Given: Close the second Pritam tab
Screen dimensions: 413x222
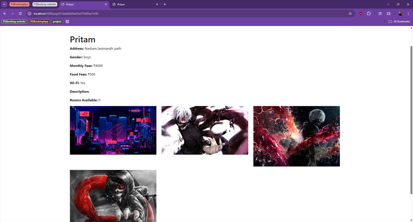Looking at the screenshot, I should pyautogui.click(x=157, y=4).
